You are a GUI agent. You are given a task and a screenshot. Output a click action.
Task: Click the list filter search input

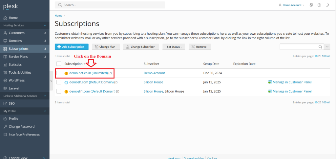(x=299, y=47)
